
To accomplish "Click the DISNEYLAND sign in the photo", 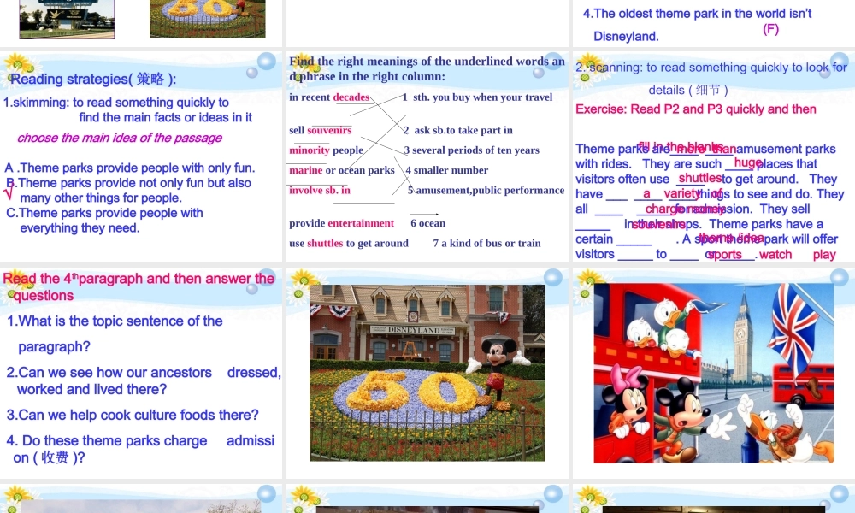I will coord(412,330).
